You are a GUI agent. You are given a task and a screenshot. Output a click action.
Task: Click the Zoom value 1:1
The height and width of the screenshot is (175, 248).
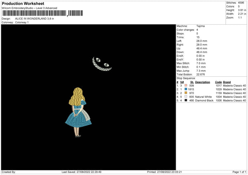point(240,17)
